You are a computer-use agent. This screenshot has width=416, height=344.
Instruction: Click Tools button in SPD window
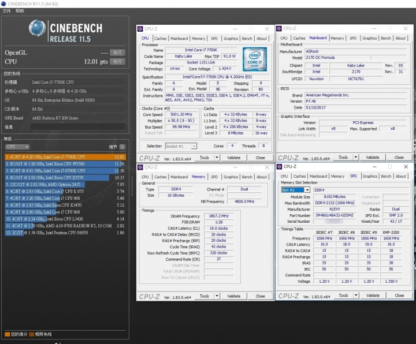tap(343, 296)
